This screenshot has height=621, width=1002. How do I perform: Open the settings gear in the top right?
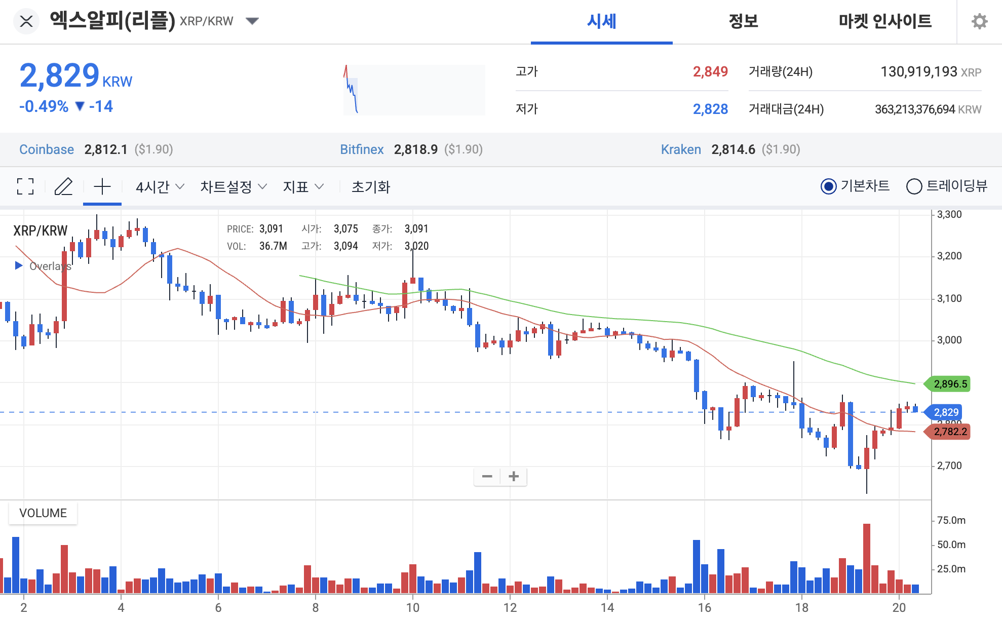click(980, 21)
